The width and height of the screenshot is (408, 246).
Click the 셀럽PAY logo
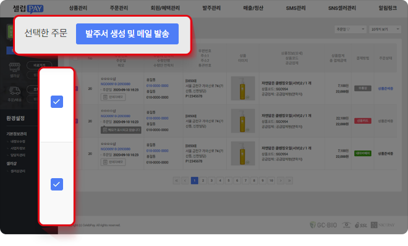click(x=28, y=9)
